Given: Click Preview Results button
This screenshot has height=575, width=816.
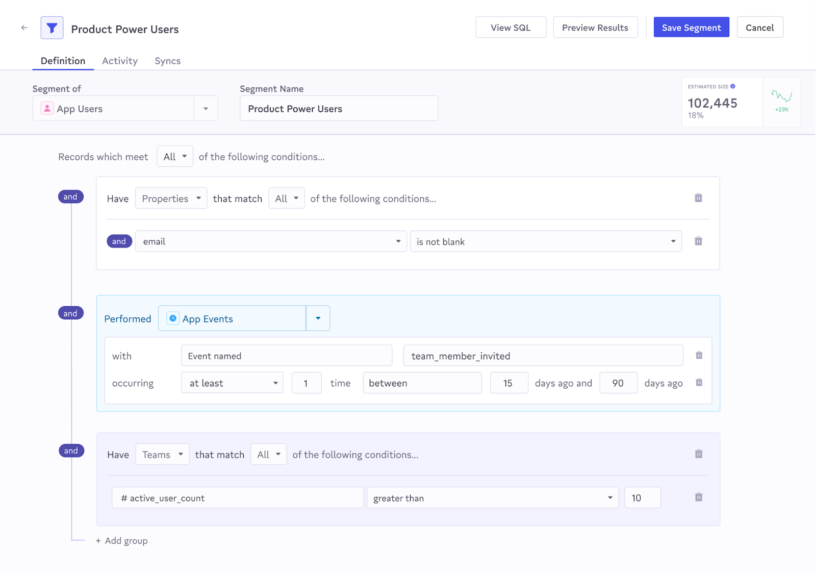Looking at the screenshot, I should [595, 28].
